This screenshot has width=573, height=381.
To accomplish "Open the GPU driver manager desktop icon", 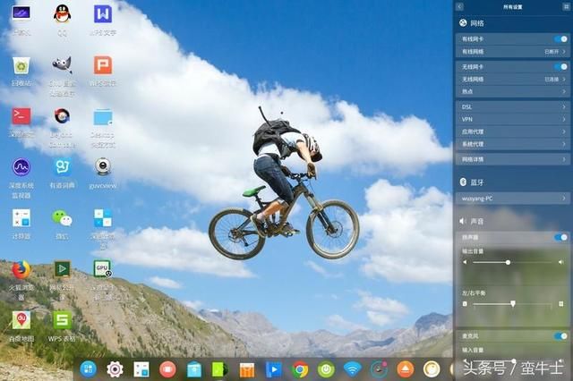I will (103, 269).
